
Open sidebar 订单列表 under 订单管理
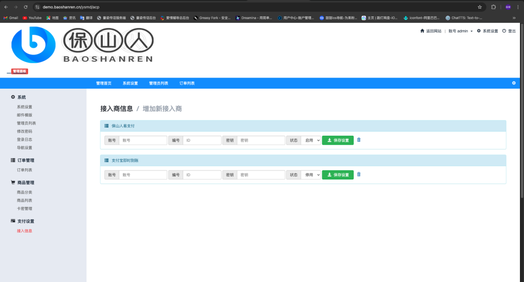[x=25, y=170]
